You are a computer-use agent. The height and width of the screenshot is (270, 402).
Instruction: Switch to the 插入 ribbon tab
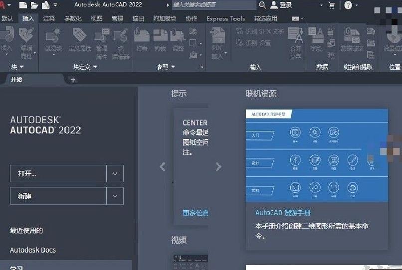click(x=28, y=18)
